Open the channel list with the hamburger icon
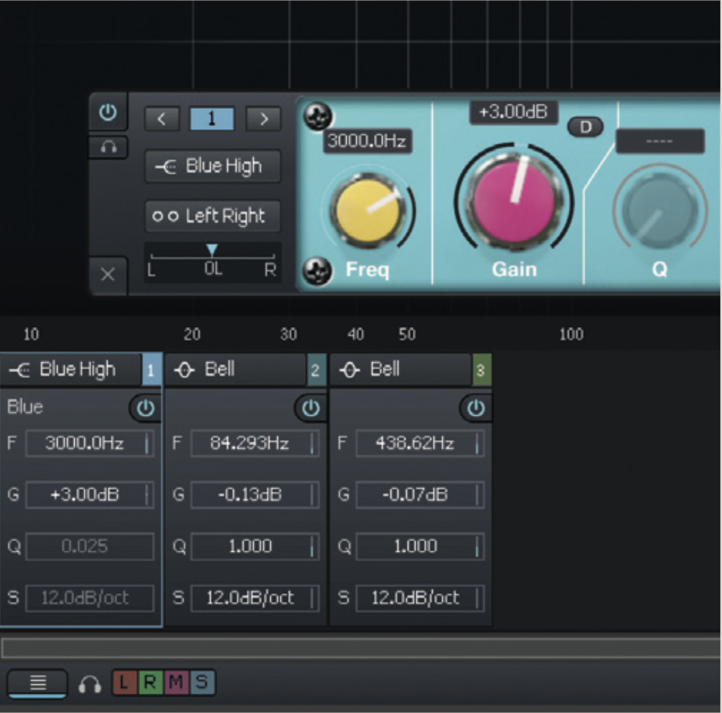 pyautogui.click(x=37, y=683)
